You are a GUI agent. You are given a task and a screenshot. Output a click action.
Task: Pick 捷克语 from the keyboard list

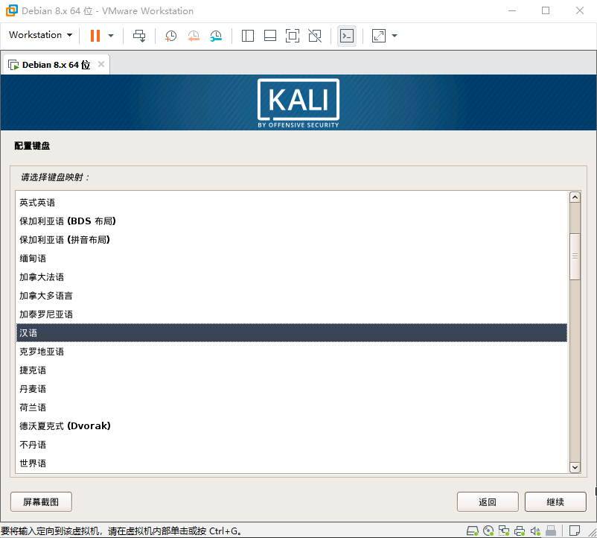tap(292, 370)
